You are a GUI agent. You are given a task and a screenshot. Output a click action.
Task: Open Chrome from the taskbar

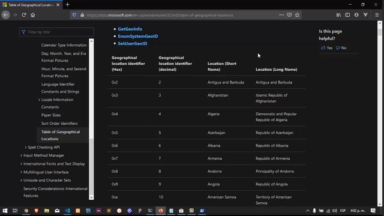pyautogui.click(x=26, y=211)
